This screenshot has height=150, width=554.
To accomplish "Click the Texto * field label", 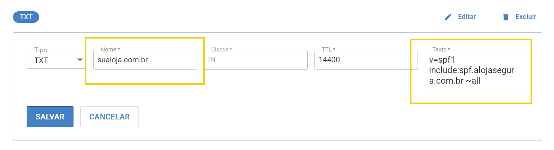I will (441, 49).
